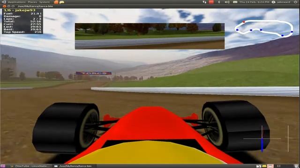Screen dimensions: 300x168
Task: Click the red recording indicator icon
Action: pos(211,2)
